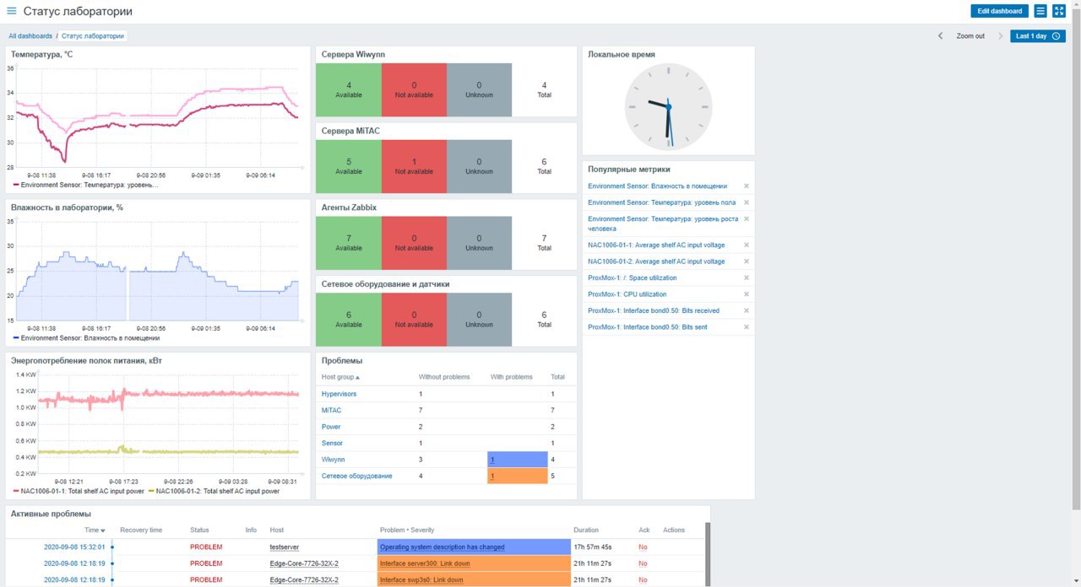Image resolution: width=1081 pixels, height=587 pixels.
Task: Open the "testserver" host from active problems
Action: click(x=285, y=547)
